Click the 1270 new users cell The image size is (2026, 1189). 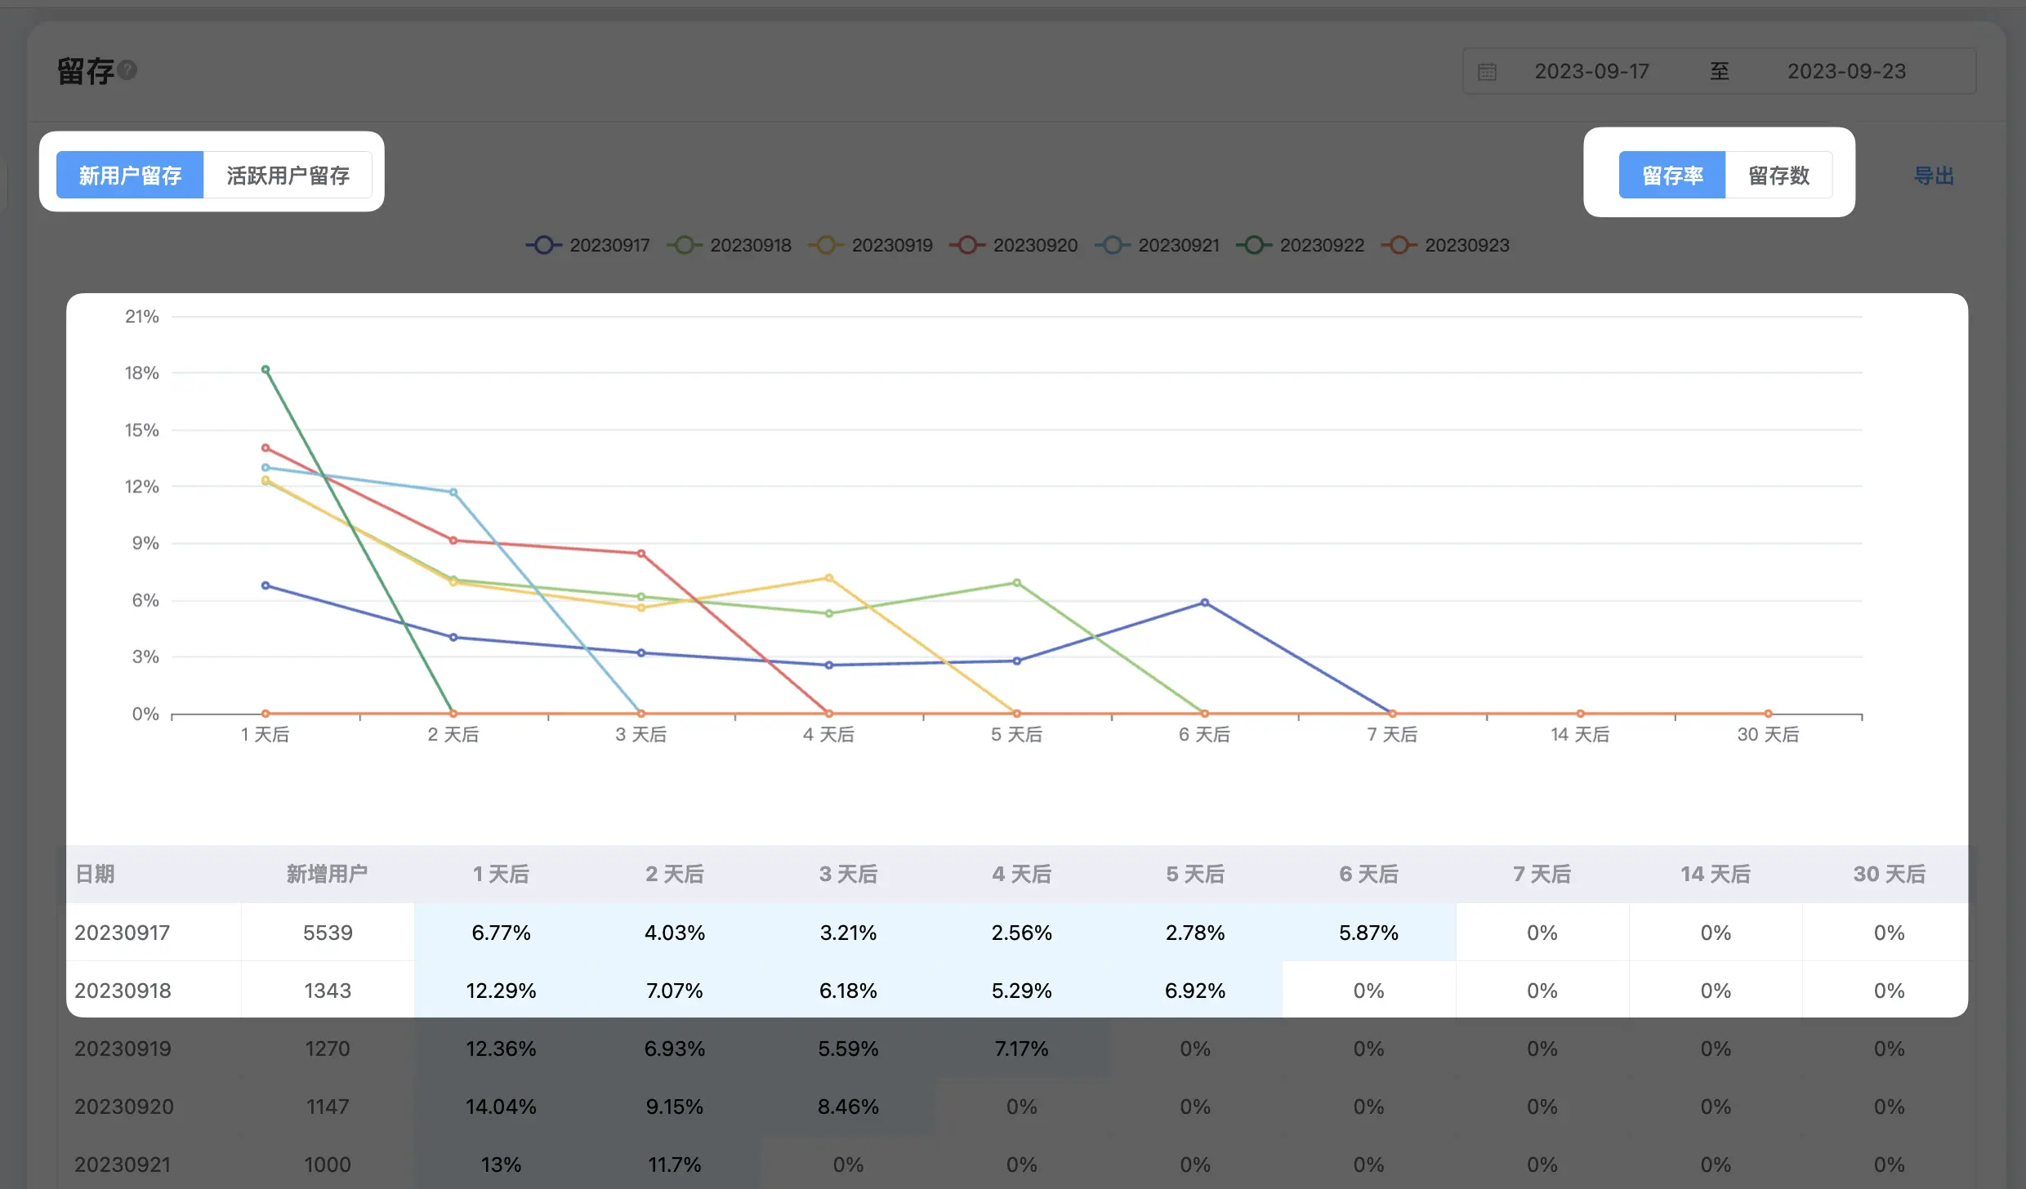328,1049
